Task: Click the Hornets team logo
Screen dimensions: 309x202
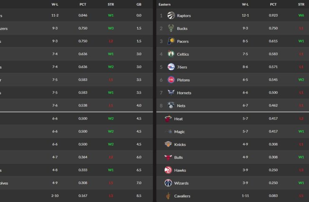Action: tap(171, 93)
